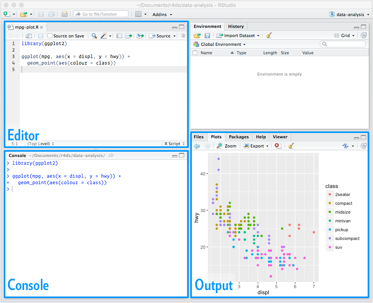Click the next plot arrow
This screenshot has height=303, width=373.
point(208,146)
